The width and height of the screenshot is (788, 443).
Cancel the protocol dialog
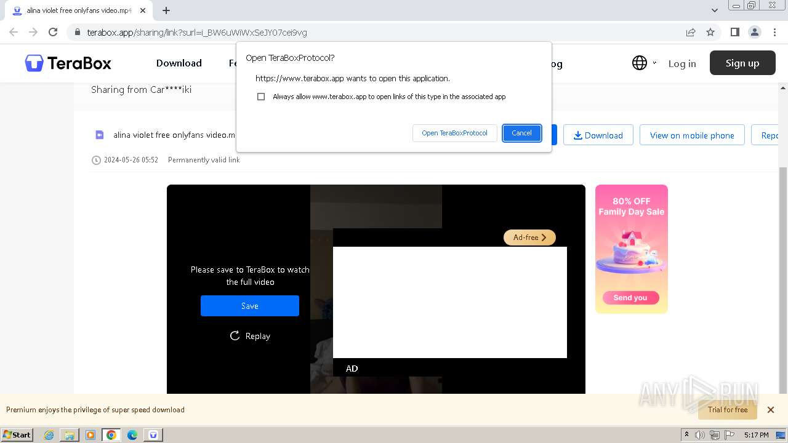[x=521, y=133]
